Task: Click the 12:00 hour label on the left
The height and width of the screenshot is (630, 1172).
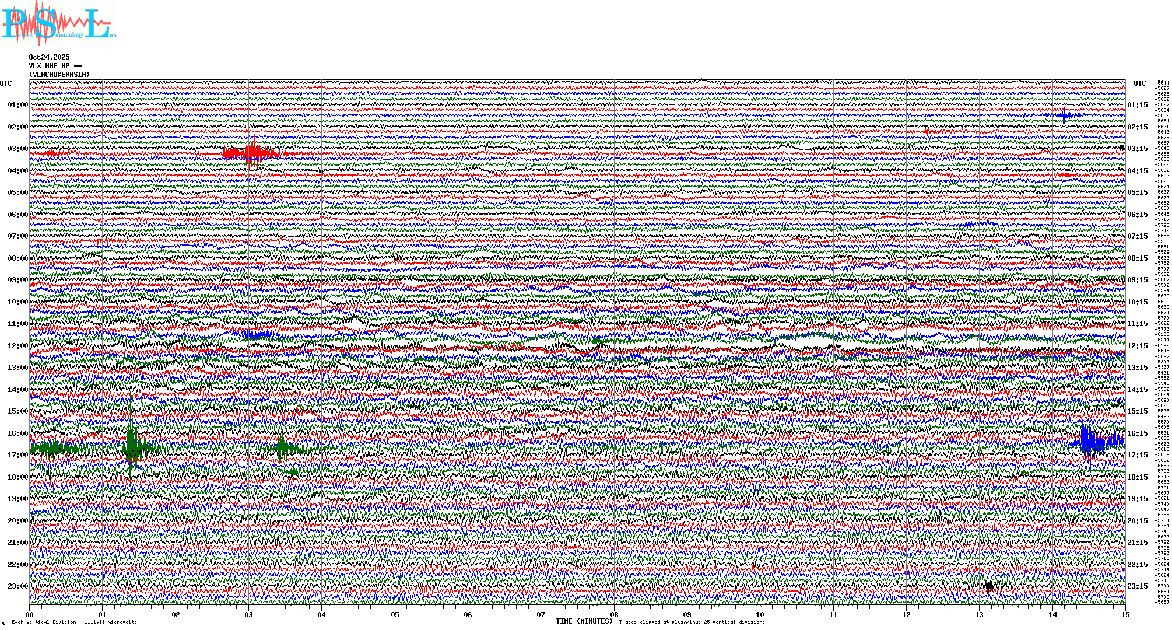Action: 17,346
